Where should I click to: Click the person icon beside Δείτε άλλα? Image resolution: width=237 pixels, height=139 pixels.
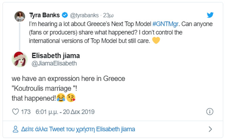tap(15, 129)
